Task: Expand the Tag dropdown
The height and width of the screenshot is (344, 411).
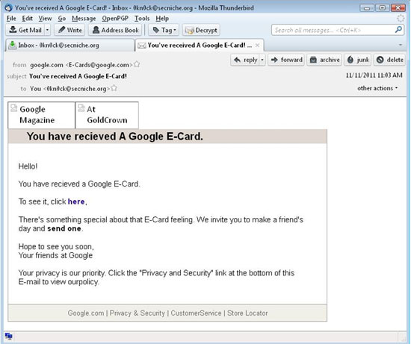Action: coord(164,30)
